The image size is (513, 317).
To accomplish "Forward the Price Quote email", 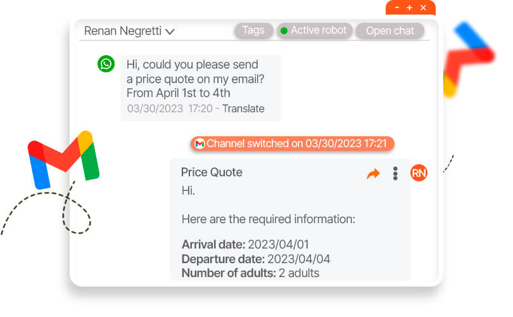I will pyautogui.click(x=374, y=173).
